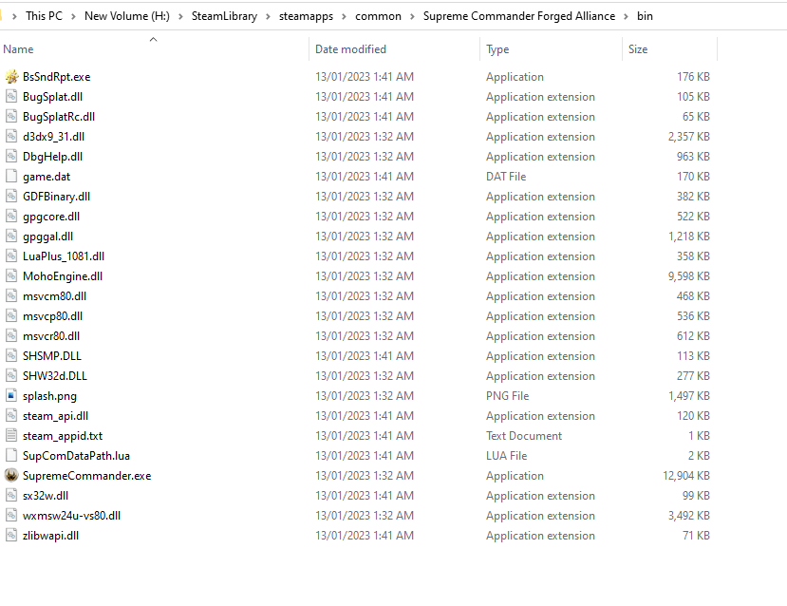
Task: Click the msvcr80.dll file icon
Action: pos(11,336)
